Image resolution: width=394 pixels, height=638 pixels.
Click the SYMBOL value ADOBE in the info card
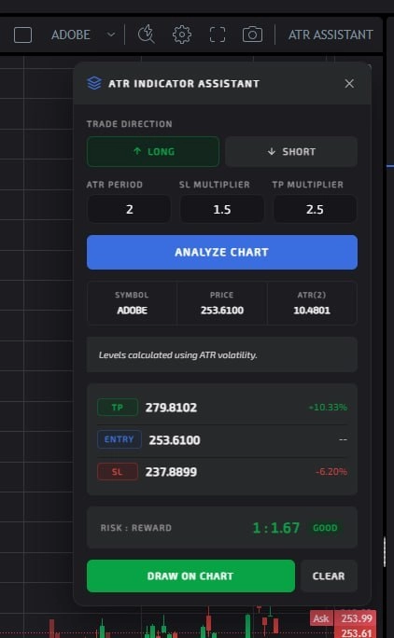coord(132,311)
